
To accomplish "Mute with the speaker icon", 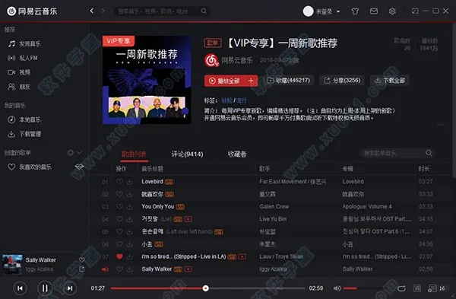I will 337,288.
